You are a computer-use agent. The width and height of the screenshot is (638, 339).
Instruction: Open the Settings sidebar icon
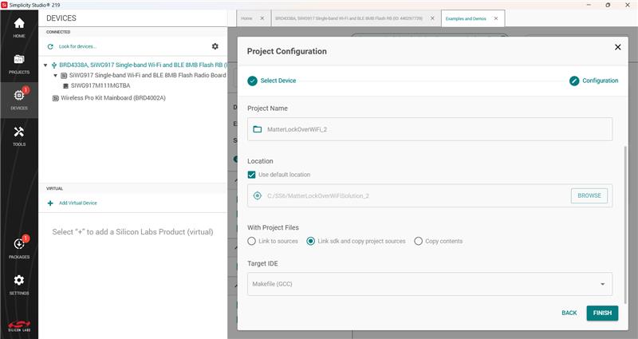pos(19,284)
